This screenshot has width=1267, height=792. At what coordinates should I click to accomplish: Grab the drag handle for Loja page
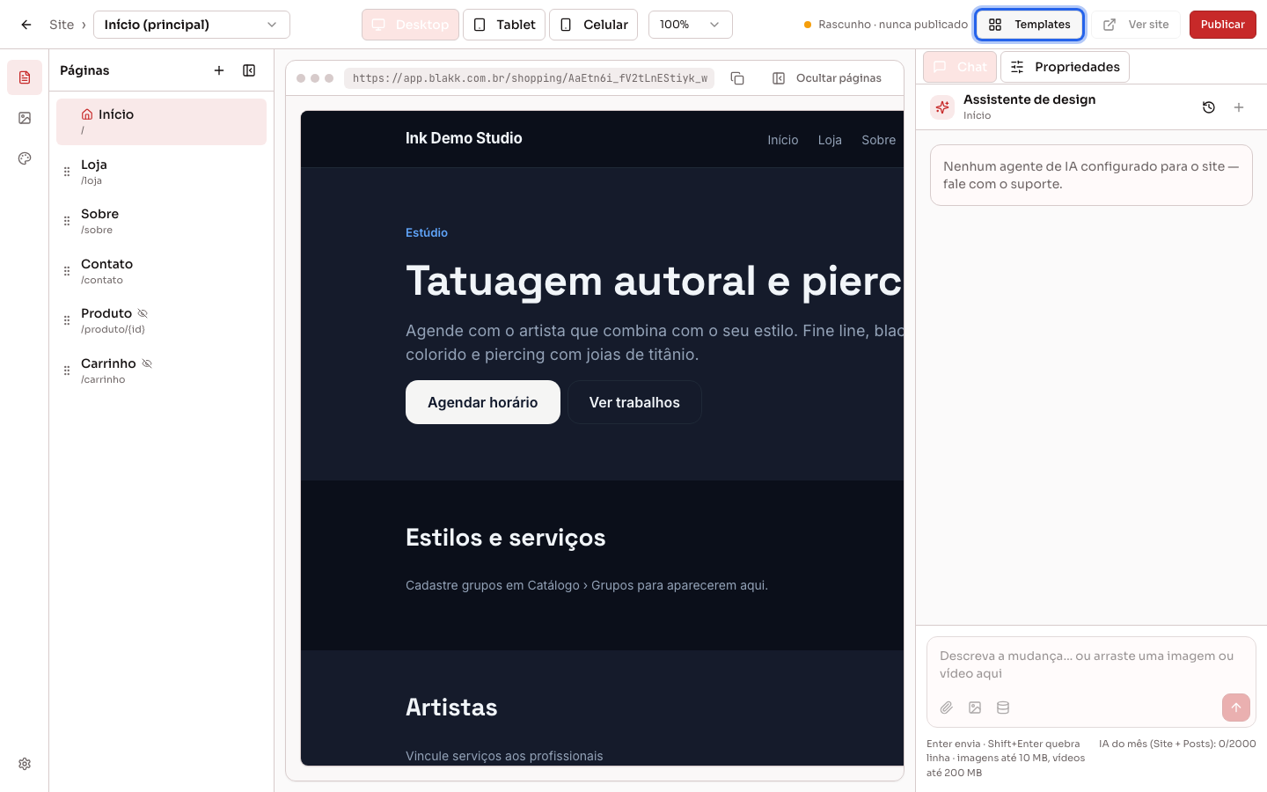[x=67, y=172]
